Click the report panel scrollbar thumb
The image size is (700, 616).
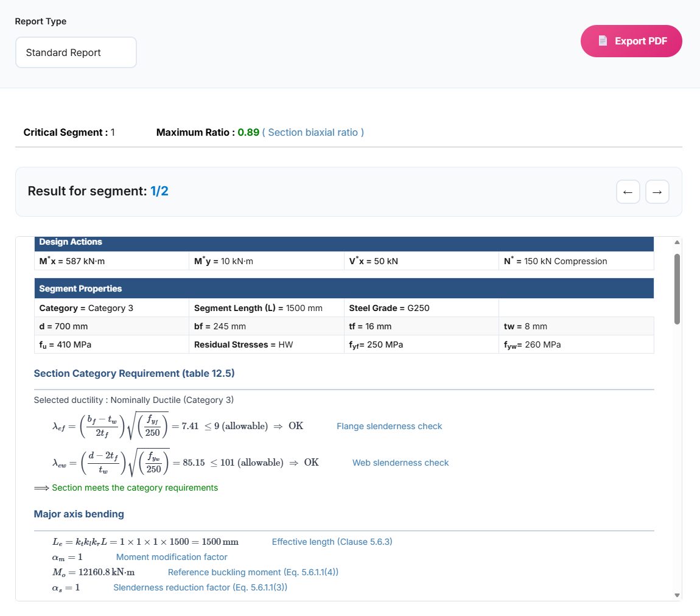[x=677, y=289]
